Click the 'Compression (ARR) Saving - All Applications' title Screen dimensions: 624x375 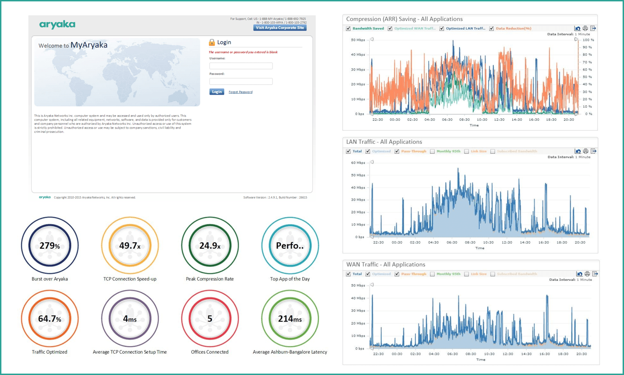pos(405,19)
